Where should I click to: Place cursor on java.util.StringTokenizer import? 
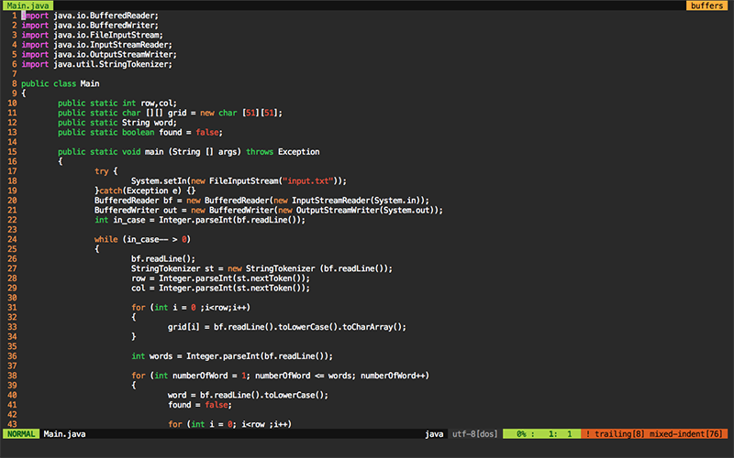pyautogui.click(x=113, y=64)
